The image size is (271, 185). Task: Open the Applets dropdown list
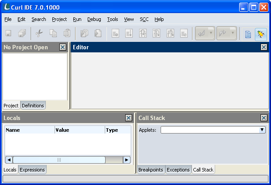[262, 130]
